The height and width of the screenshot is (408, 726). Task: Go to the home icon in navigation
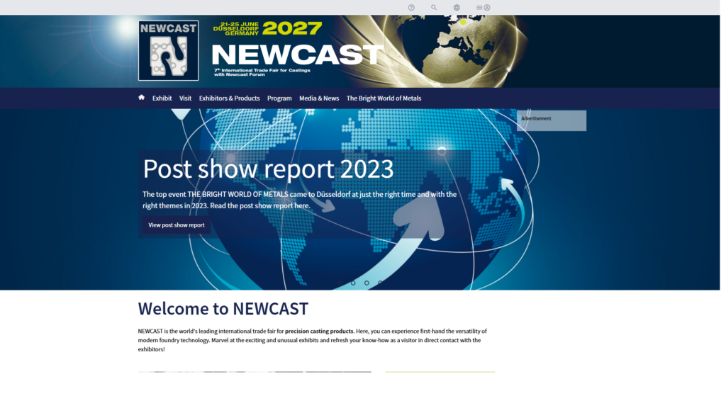point(141,98)
